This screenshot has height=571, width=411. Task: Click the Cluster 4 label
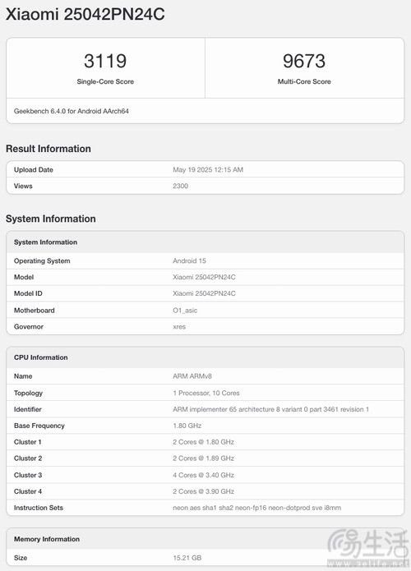tap(28, 491)
